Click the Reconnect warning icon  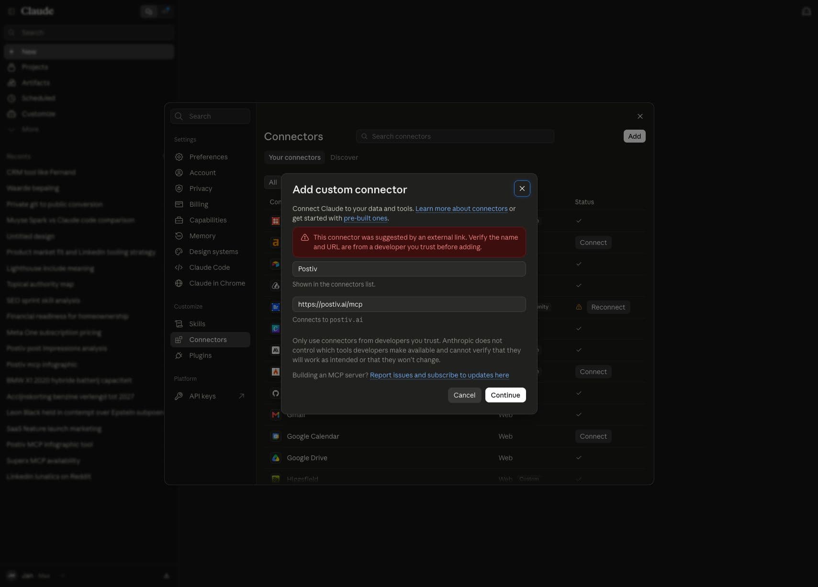click(x=579, y=307)
